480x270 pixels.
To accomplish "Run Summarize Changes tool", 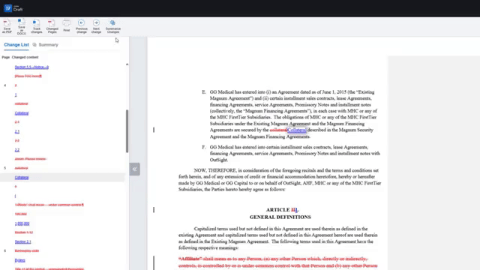I will (x=113, y=26).
